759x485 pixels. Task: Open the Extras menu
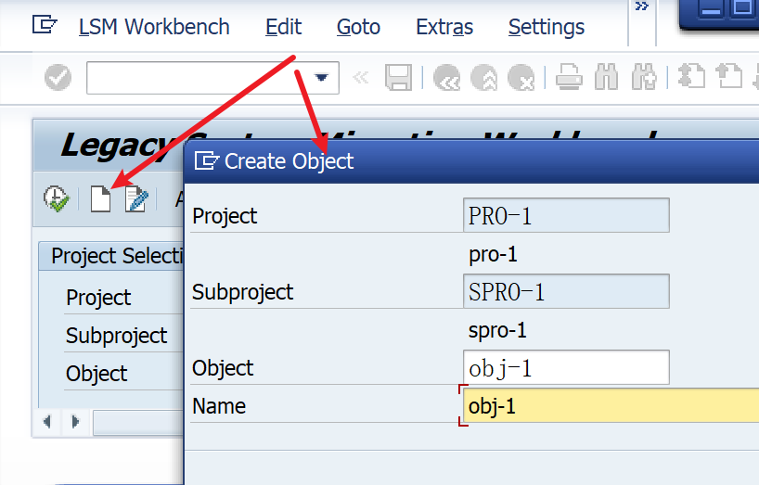(444, 27)
